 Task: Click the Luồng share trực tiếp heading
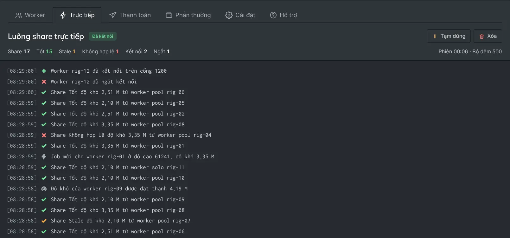46,36
